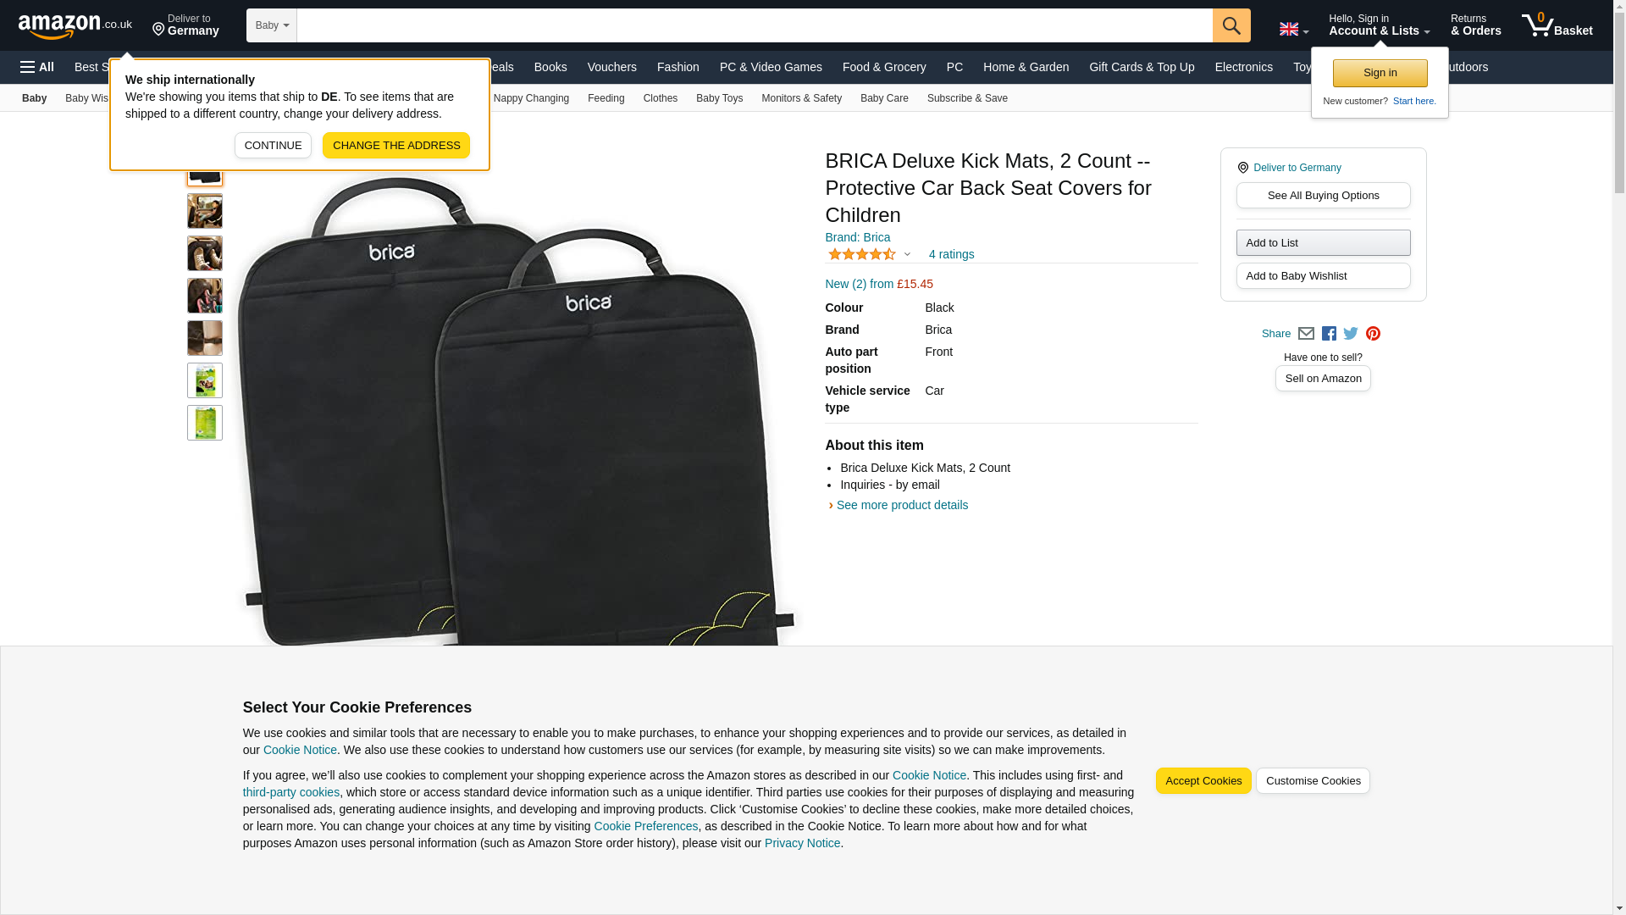This screenshot has height=915, width=1626.
Task: Open the language flag dropdown
Action: point(1293,29)
